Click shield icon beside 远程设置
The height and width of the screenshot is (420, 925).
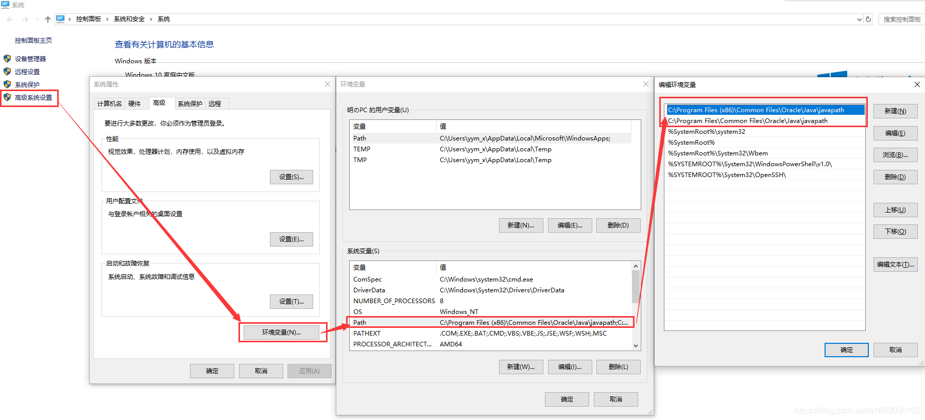(x=7, y=72)
